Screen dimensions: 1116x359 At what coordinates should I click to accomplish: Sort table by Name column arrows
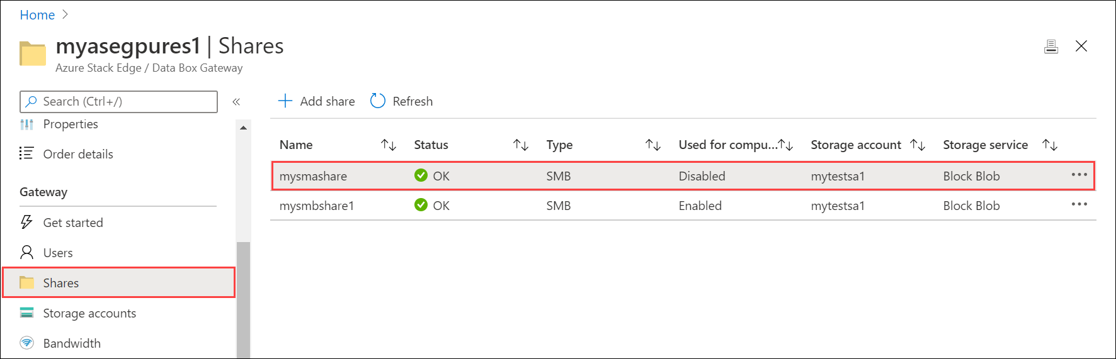pos(389,145)
